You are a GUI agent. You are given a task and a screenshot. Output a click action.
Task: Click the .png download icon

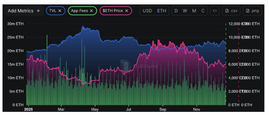(247, 11)
